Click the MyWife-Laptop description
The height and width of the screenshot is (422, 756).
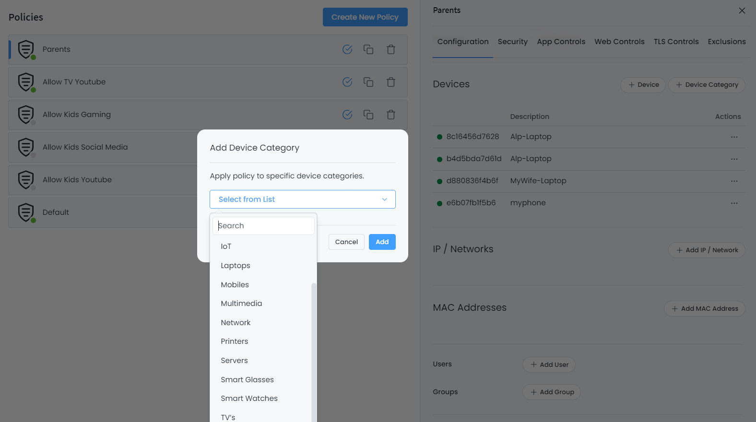(538, 181)
